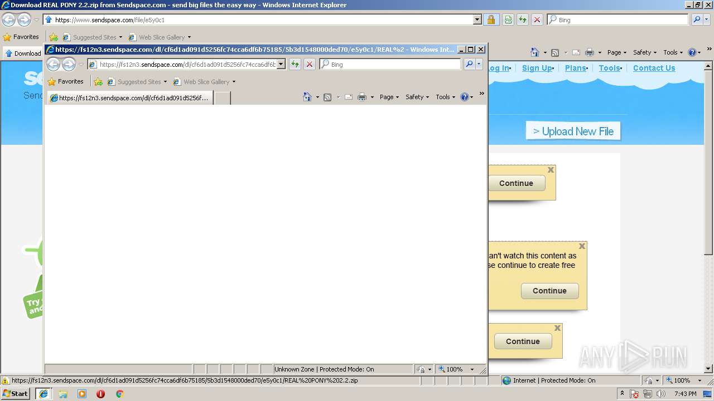Click Plans link on sendspace page
714x401 pixels.
(575, 68)
